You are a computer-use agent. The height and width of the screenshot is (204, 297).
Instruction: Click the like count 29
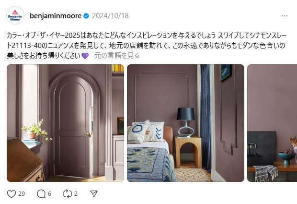point(22,194)
